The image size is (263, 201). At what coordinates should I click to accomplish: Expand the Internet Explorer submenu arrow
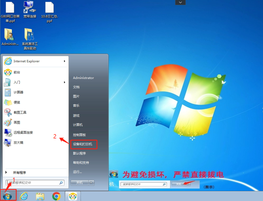(x=65, y=61)
